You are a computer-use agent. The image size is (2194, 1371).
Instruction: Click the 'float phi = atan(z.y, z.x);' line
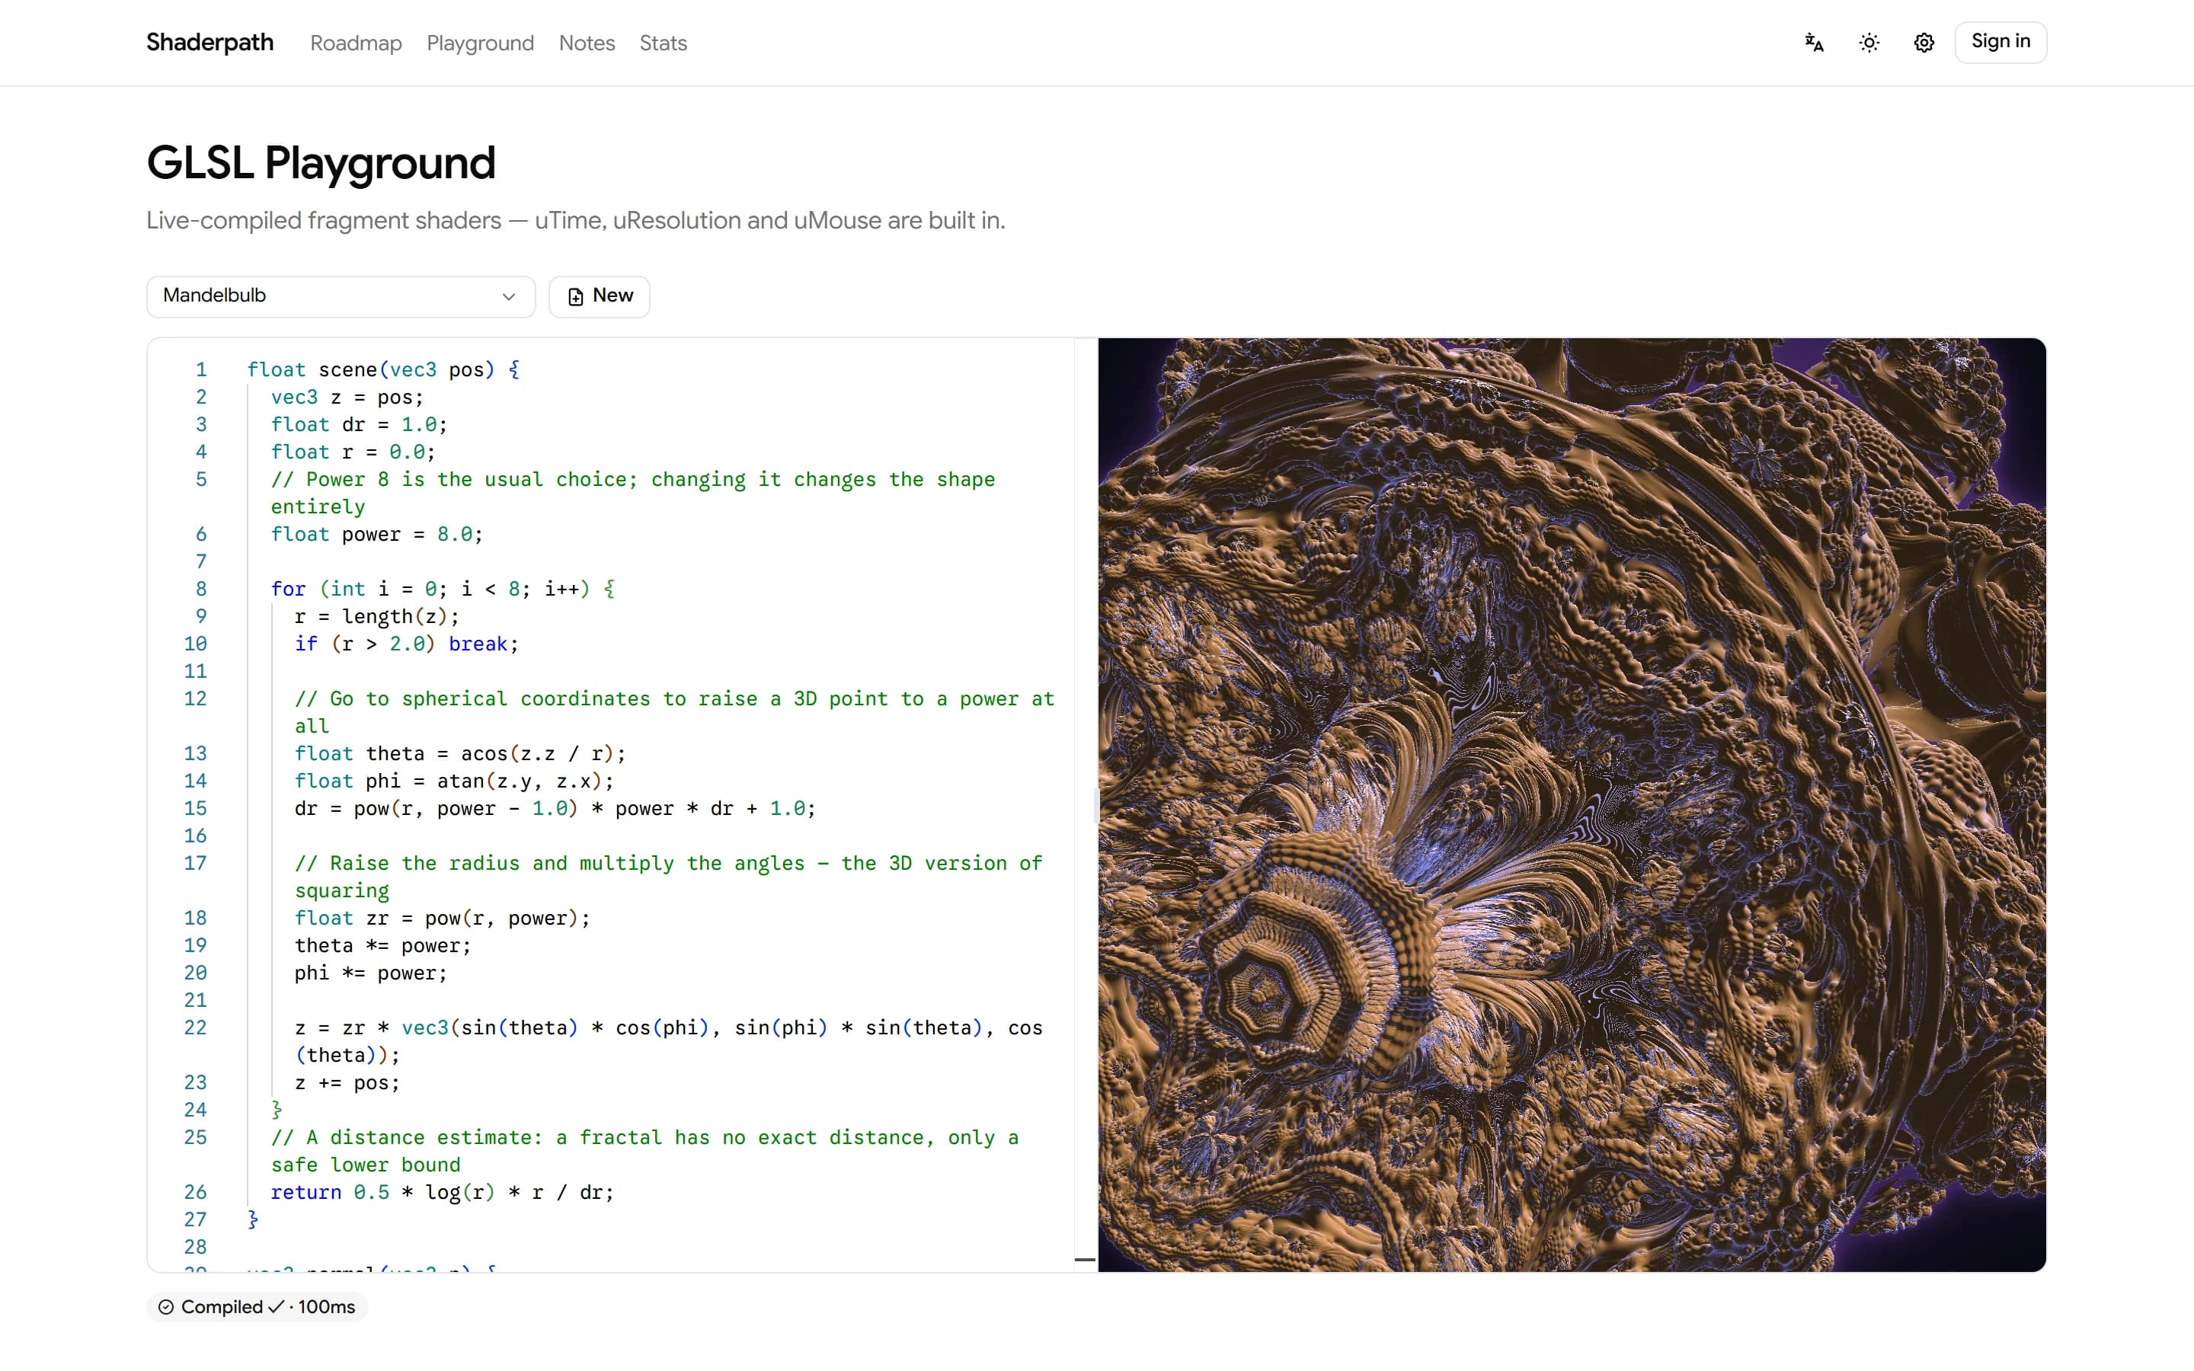[x=454, y=781]
